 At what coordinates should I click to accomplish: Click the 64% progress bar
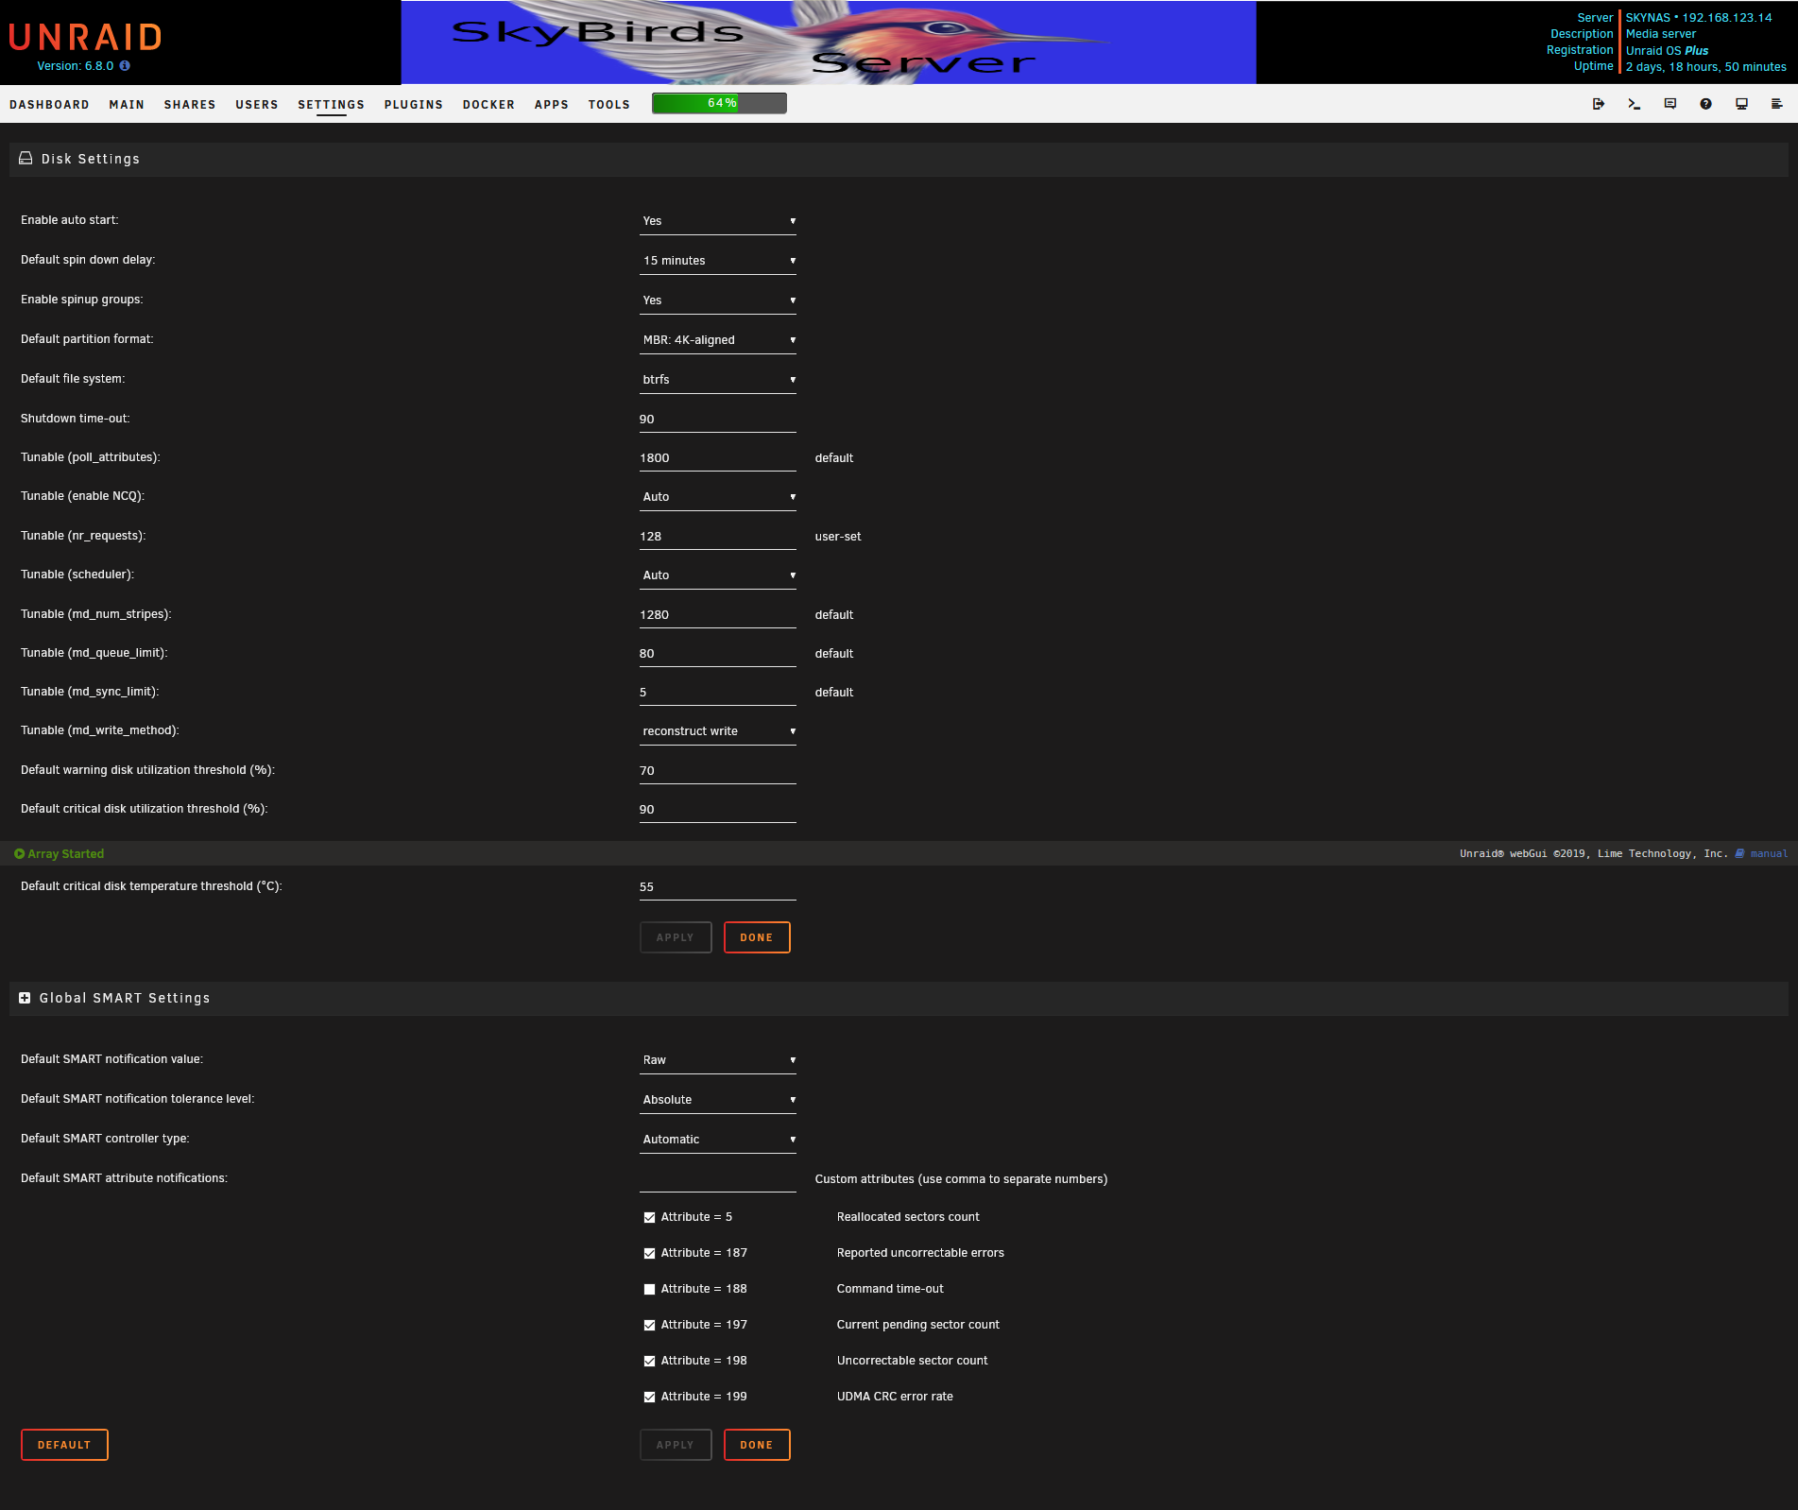click(x=719, y=103)
